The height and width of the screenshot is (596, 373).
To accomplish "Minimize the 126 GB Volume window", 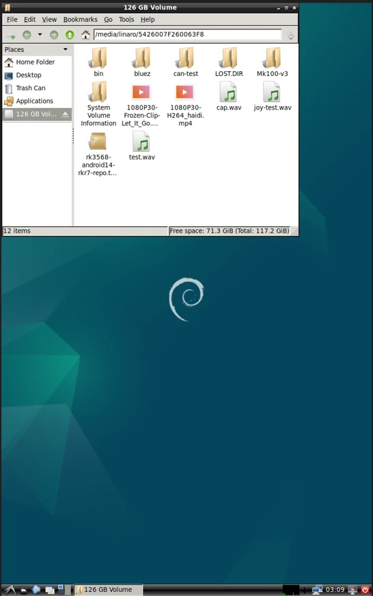I will [x=279, y=8].
